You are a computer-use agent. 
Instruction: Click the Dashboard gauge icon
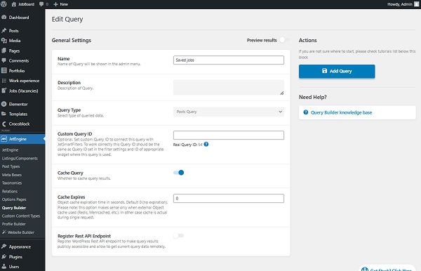point(4,17)
